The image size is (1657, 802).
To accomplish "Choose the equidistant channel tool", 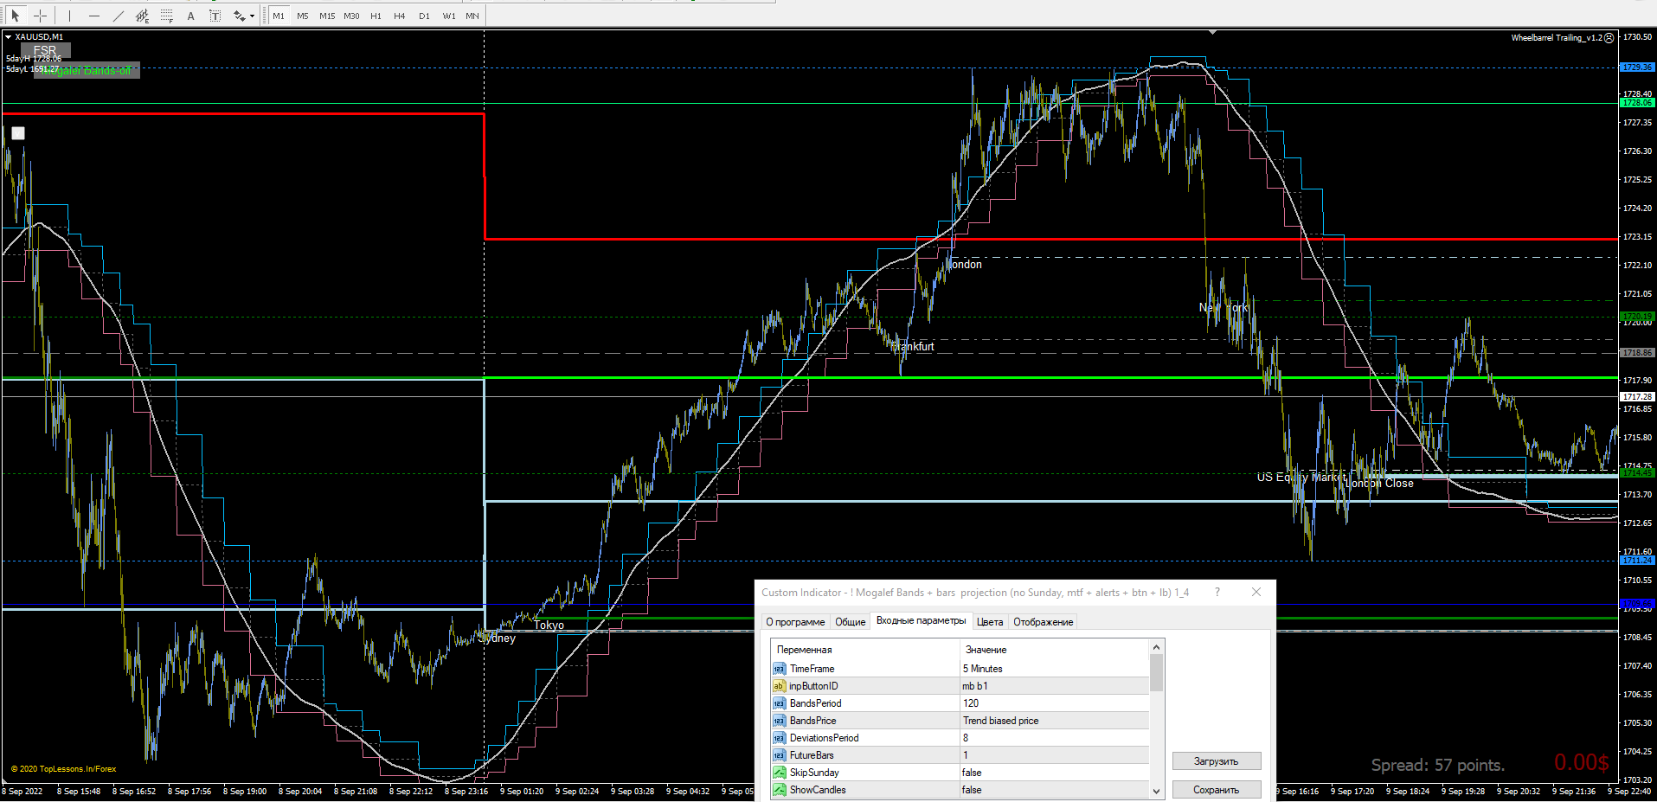I will pyautogui.click(x=143, y=16).
